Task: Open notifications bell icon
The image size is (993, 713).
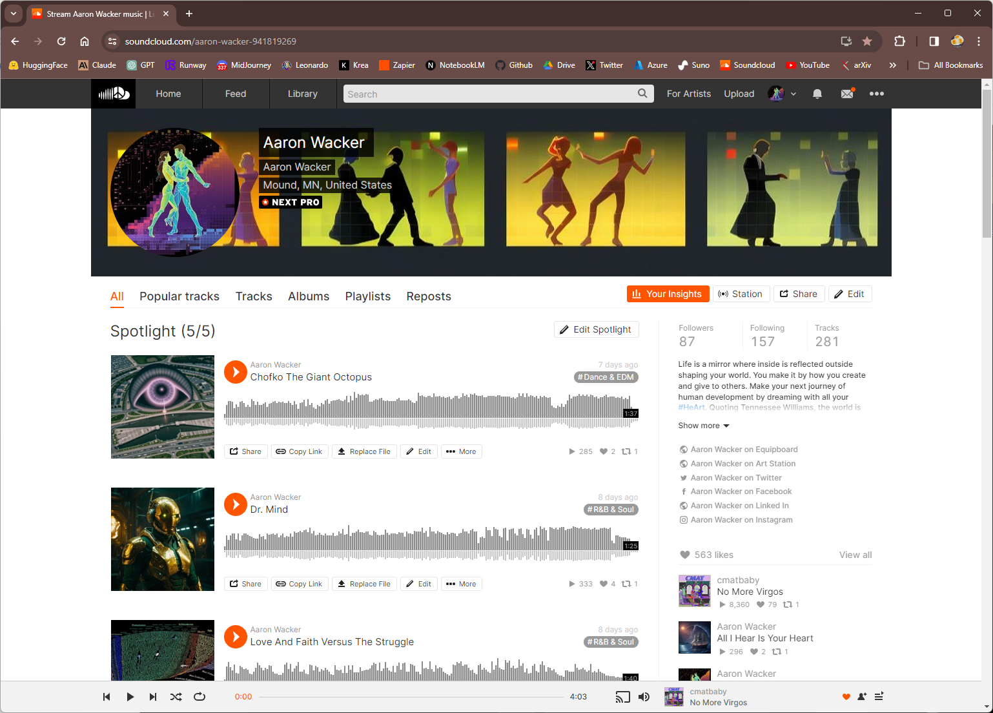Action: click(x=817, y=94)
